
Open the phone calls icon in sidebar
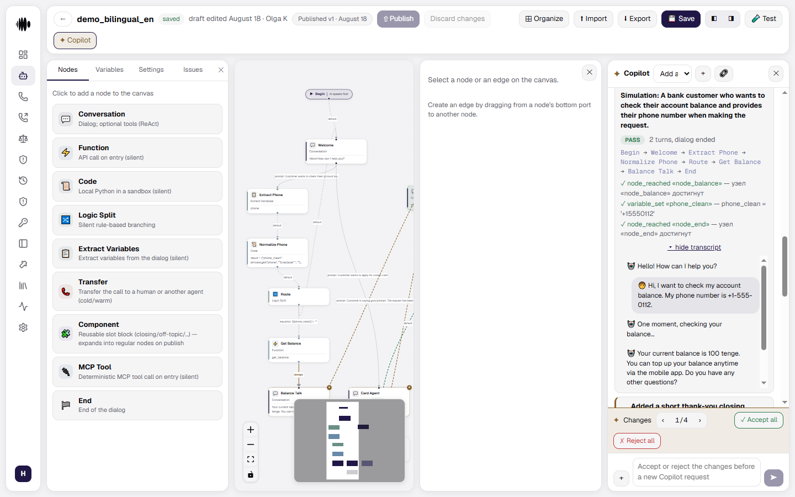[x=23, y=97]
